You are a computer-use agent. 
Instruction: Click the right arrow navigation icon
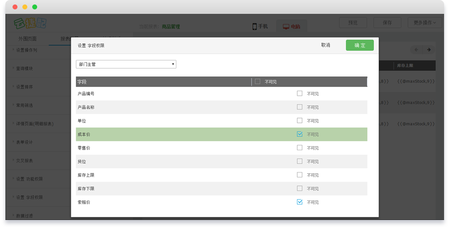429,50
